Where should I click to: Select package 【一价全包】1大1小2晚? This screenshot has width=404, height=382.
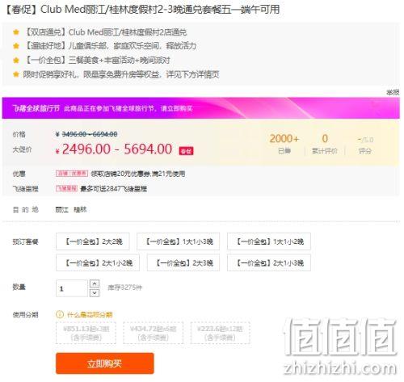pos(269,241)
